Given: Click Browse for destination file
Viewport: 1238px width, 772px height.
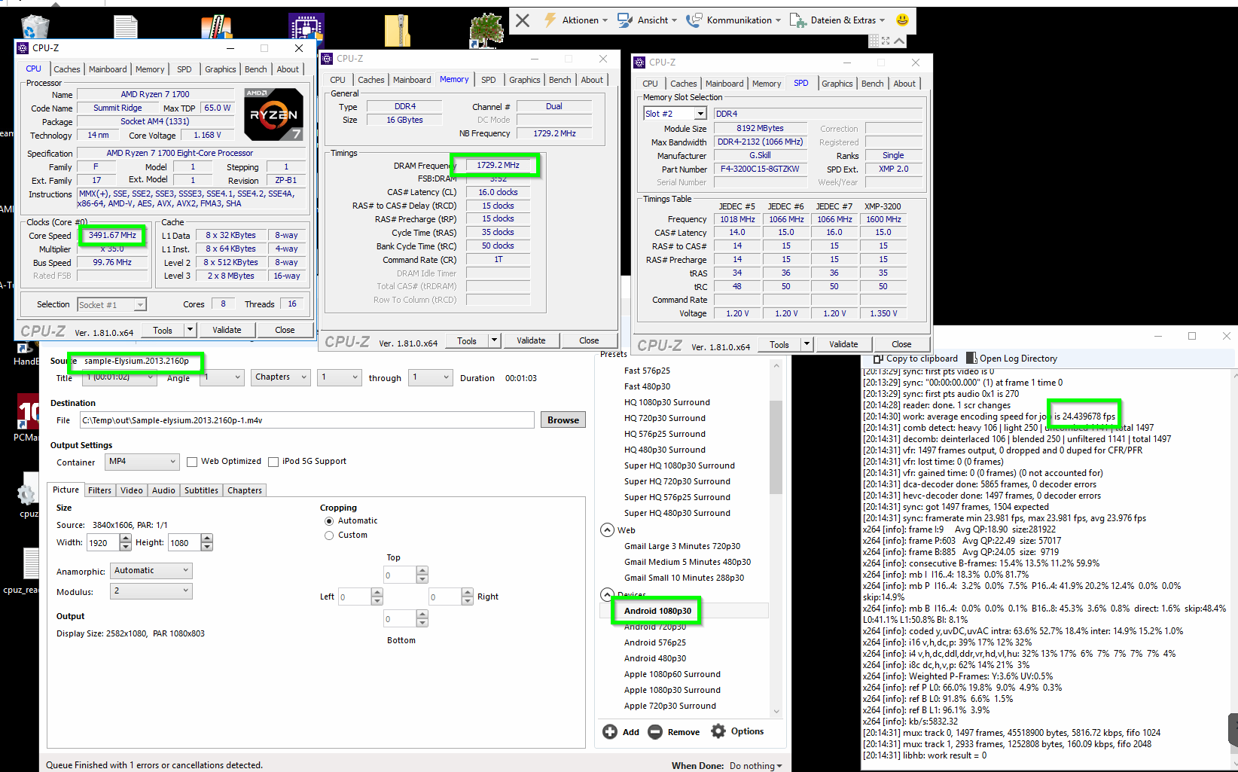Looking at the screenshot, I should coord(563,420).
